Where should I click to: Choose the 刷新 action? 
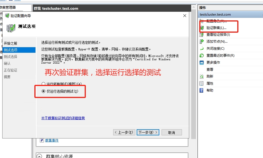click(210, 76)
